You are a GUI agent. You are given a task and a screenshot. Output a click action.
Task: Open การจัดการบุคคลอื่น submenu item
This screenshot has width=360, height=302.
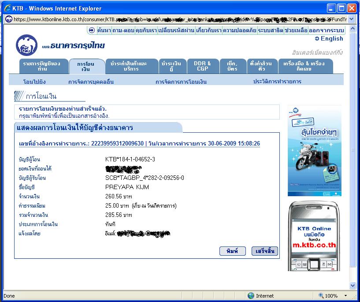point(91,82)
